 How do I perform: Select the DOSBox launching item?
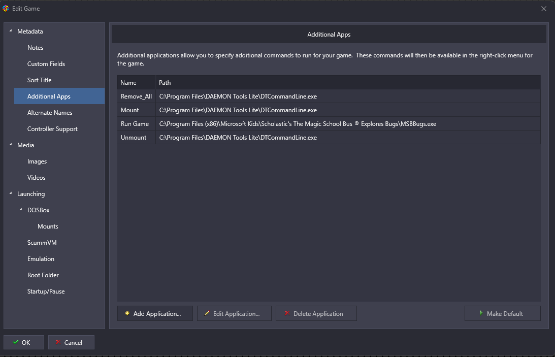[38, 210]
